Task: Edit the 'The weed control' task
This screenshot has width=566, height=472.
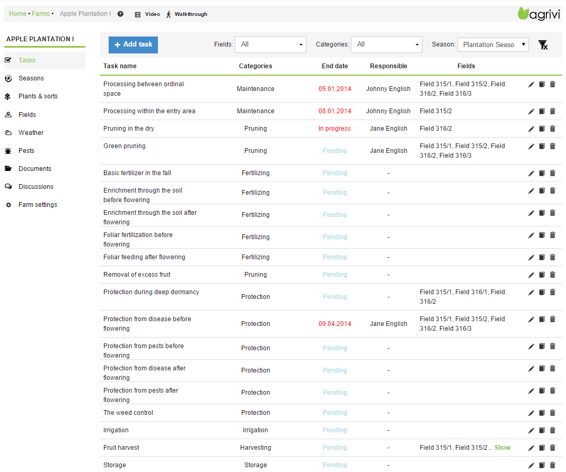Action: [531, 413]
